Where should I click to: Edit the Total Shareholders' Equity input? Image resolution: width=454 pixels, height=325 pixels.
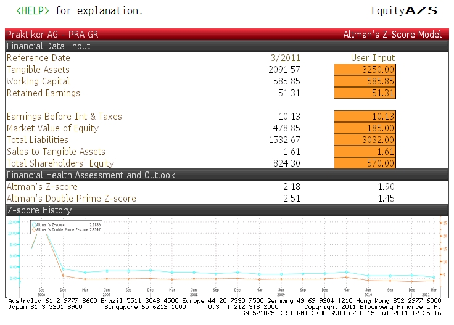(365, 163)
